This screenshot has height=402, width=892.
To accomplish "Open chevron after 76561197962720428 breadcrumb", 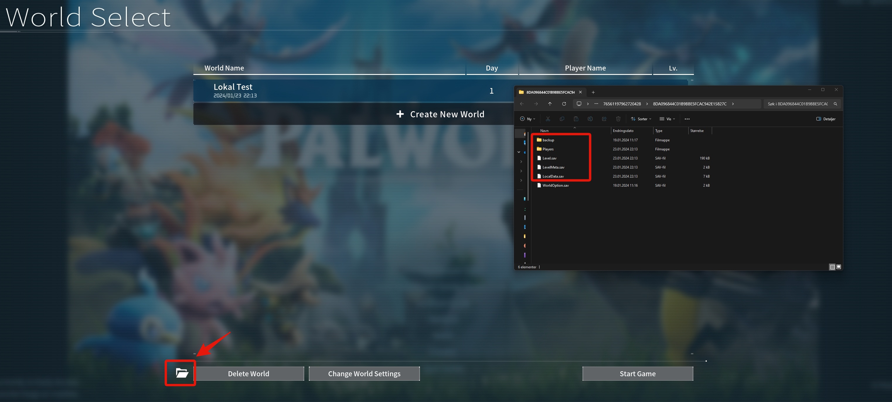I will point(647,104).
